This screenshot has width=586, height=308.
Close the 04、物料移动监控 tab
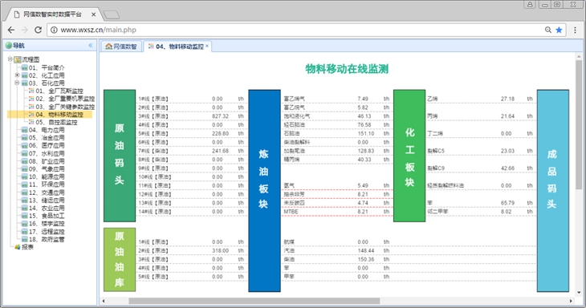206,46
